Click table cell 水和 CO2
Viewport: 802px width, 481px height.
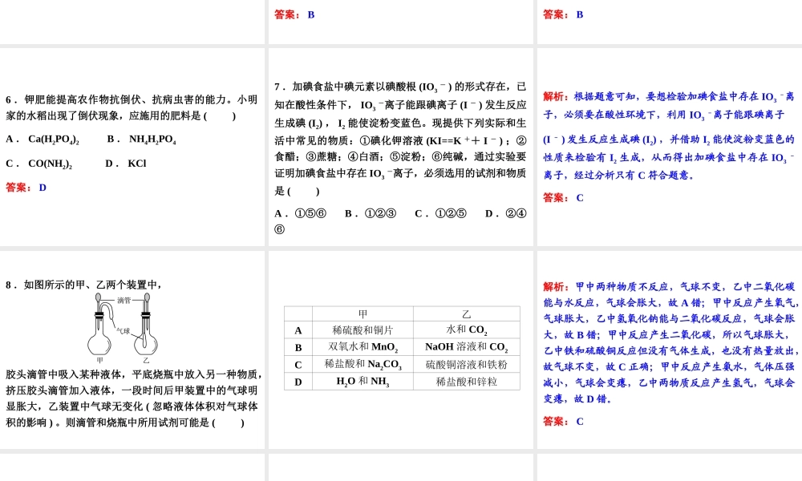tap(467, 330)
